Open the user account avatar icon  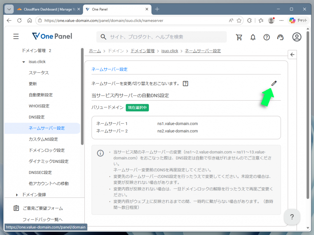[297, 37]
